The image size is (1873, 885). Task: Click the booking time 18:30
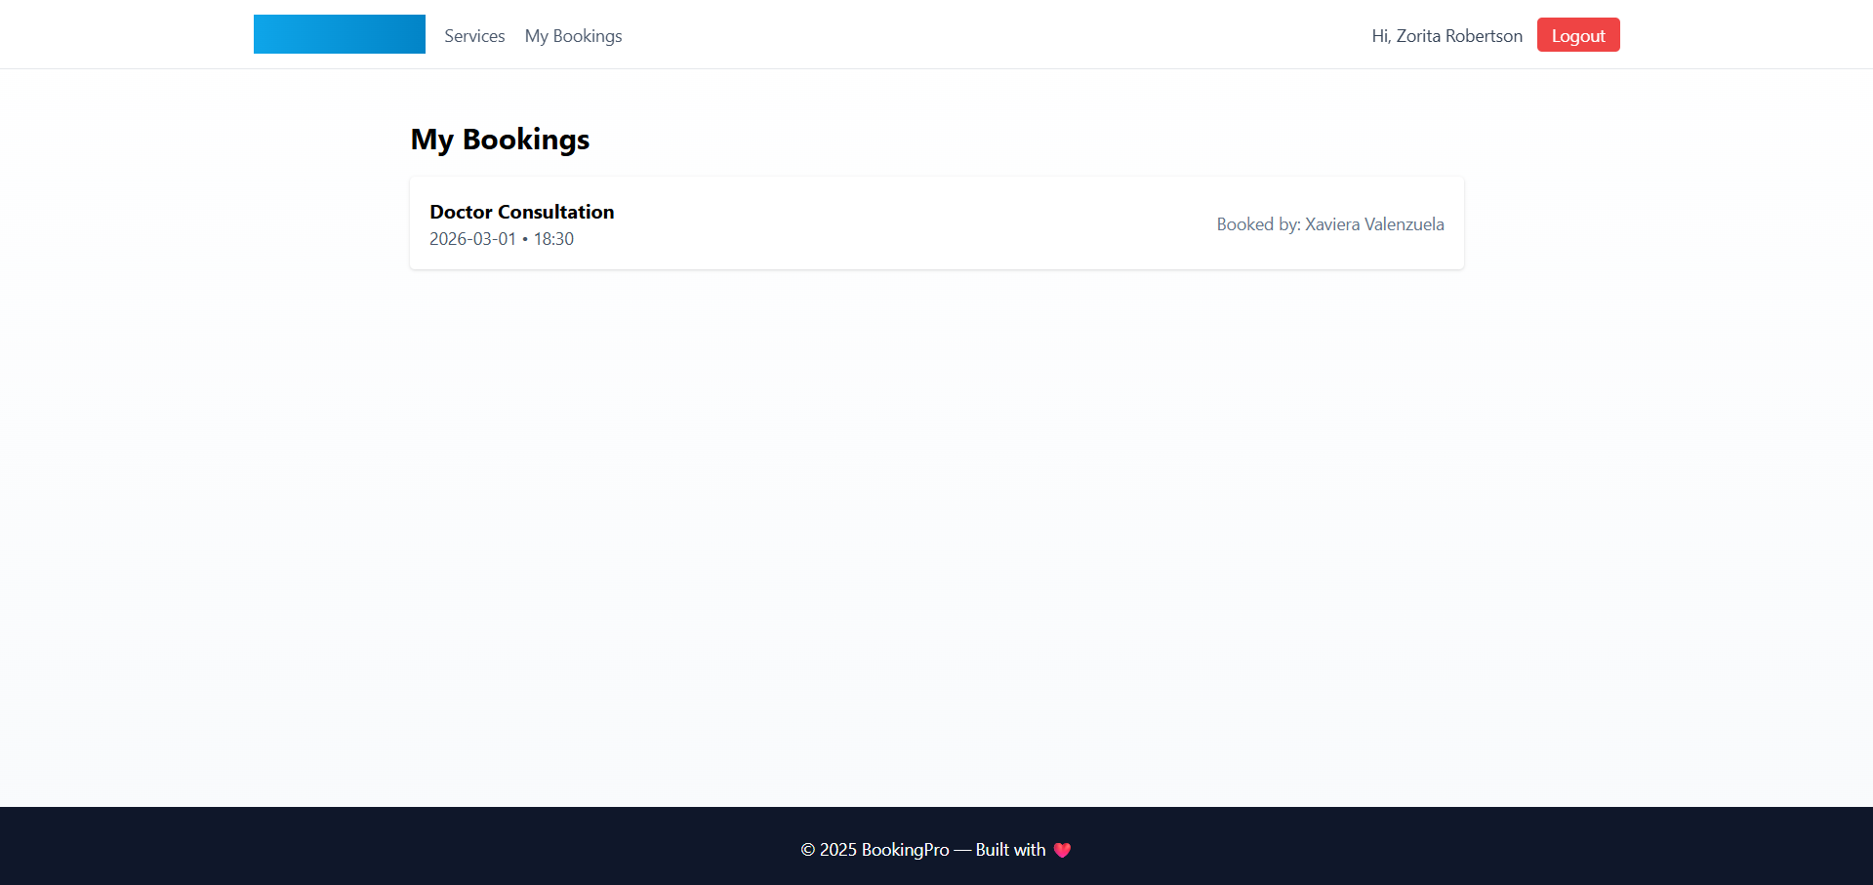554,238
